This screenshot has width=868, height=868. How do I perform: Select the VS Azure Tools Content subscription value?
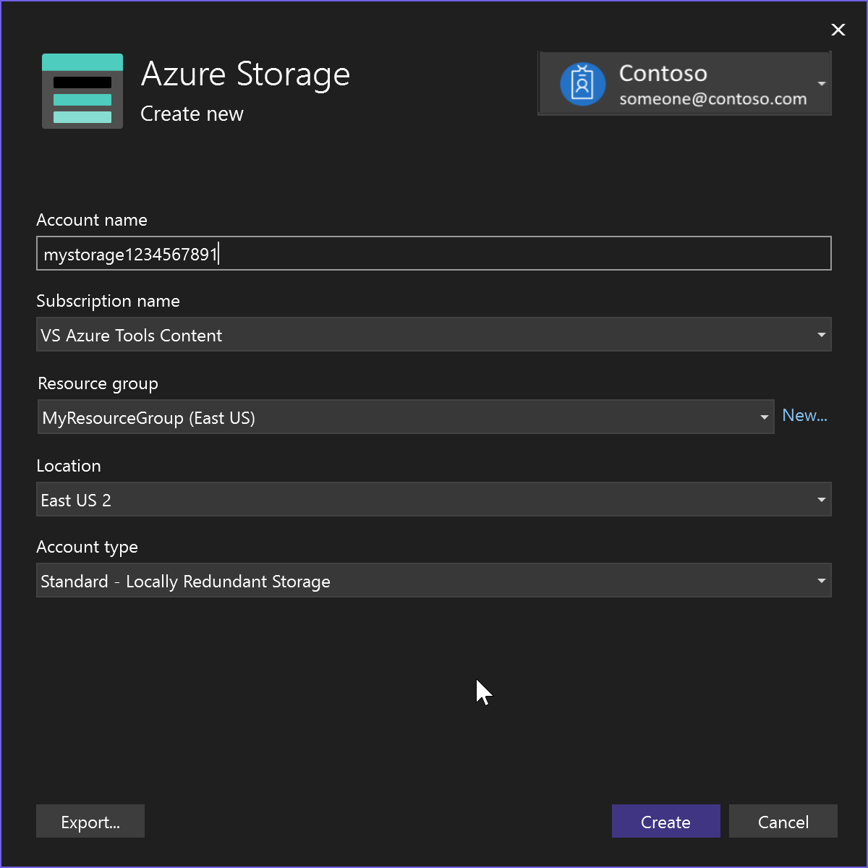pos(132,335)
